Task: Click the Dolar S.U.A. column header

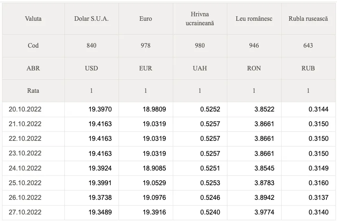Action: pyautogui.click(x=92, y=19)
